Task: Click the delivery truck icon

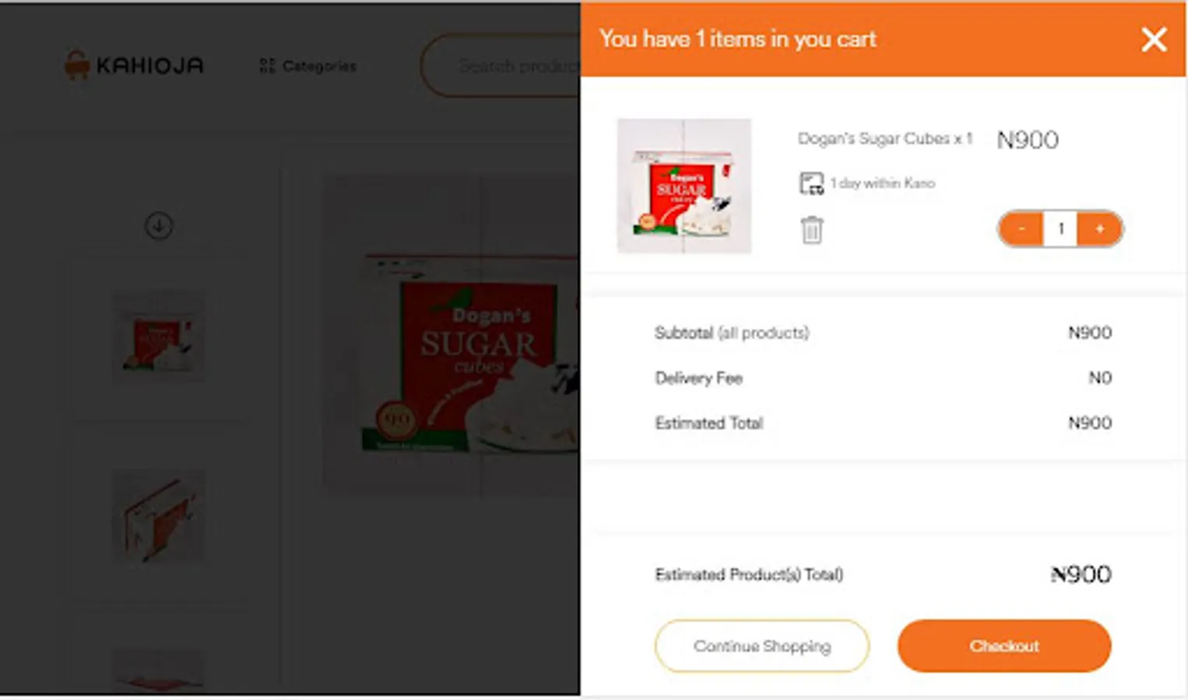Action: pyautogui.click(x=811, y=184)
